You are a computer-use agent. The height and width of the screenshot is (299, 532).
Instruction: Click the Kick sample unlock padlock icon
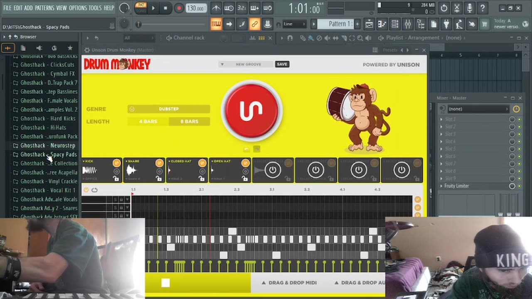(x=116, y=179)
